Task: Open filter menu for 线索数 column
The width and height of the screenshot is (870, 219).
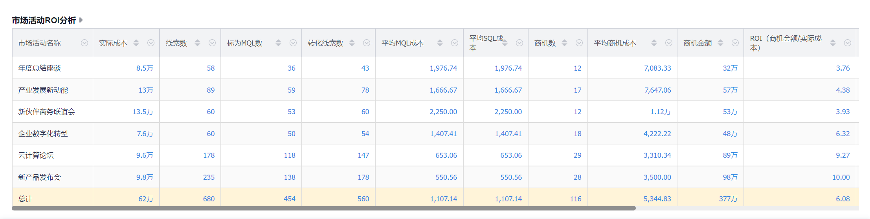Action: tap(212, 43)
